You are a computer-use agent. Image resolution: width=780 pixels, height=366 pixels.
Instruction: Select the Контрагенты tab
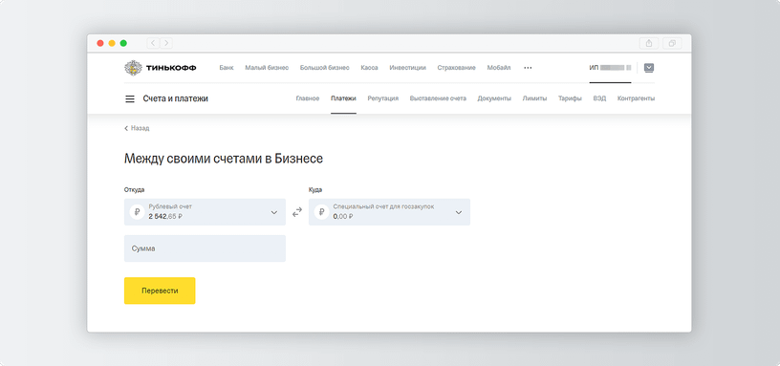636,98
